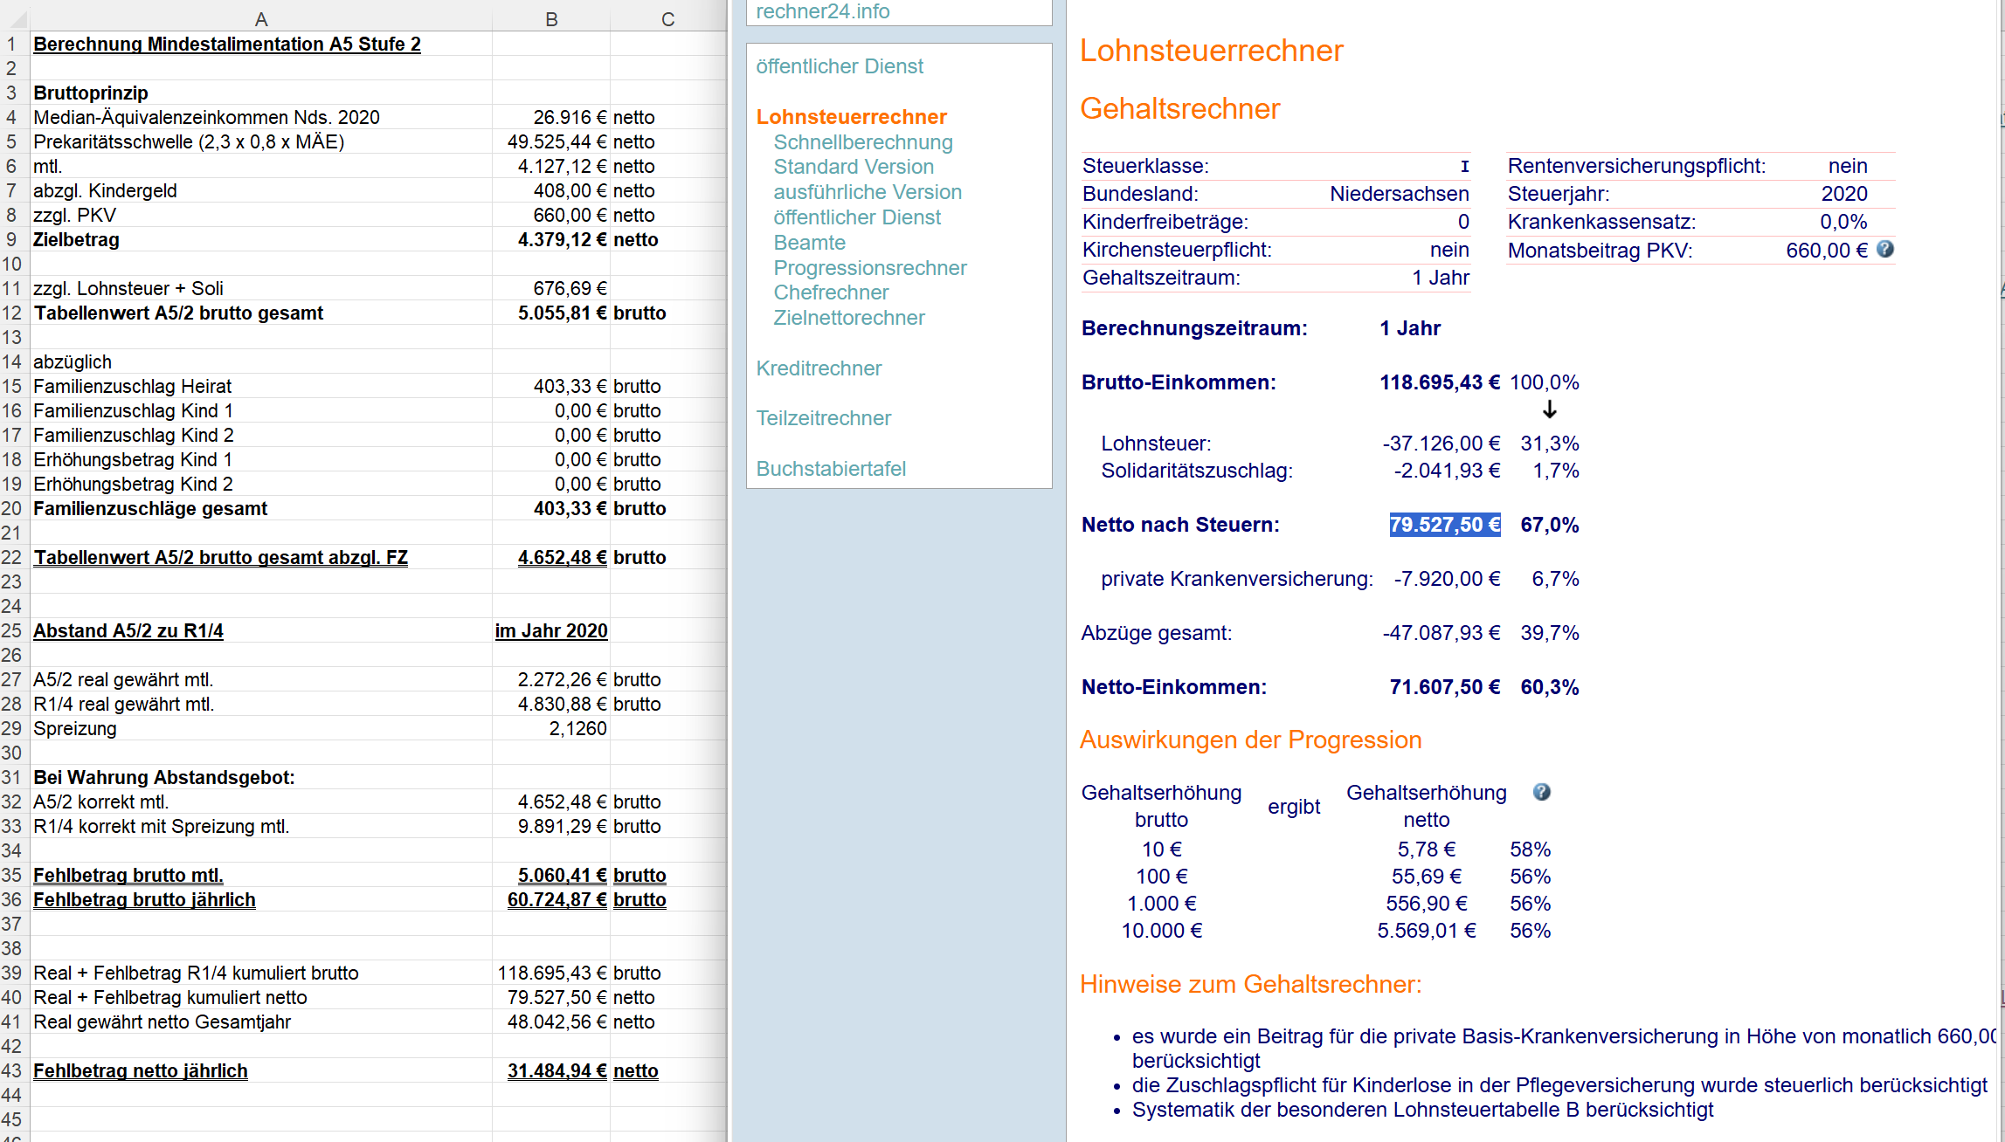Open the Buchstabiertafel link
2005x1142 pixels.
tap(830, 469)
